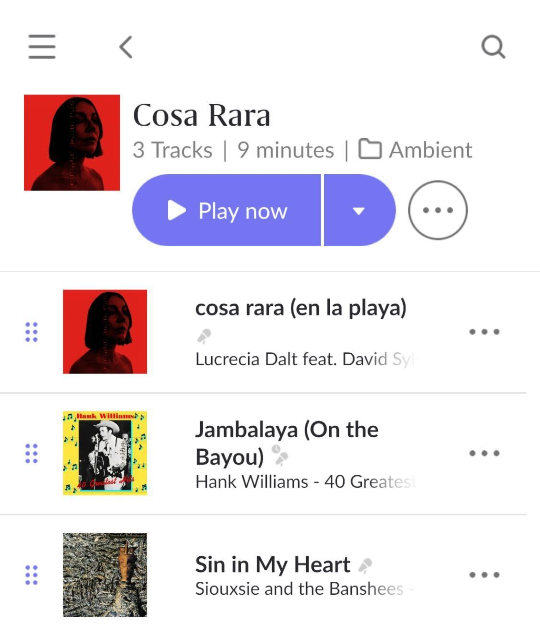
Task: Click drag handle for Sin in My Heart
Action: point(31,575)
